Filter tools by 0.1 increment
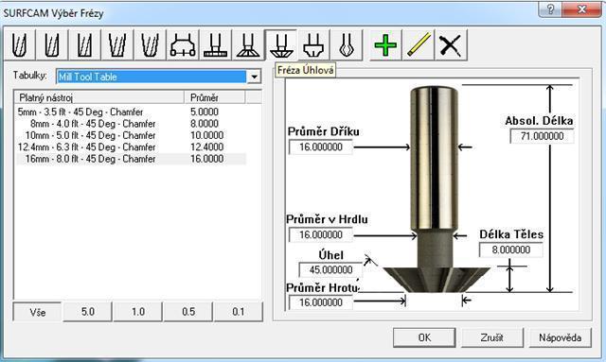The height and width of the screenshot is (362, 606). (x=239, y=312)
